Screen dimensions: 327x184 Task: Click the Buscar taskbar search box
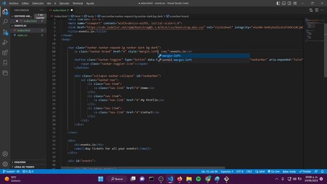[x=117, y=179]
